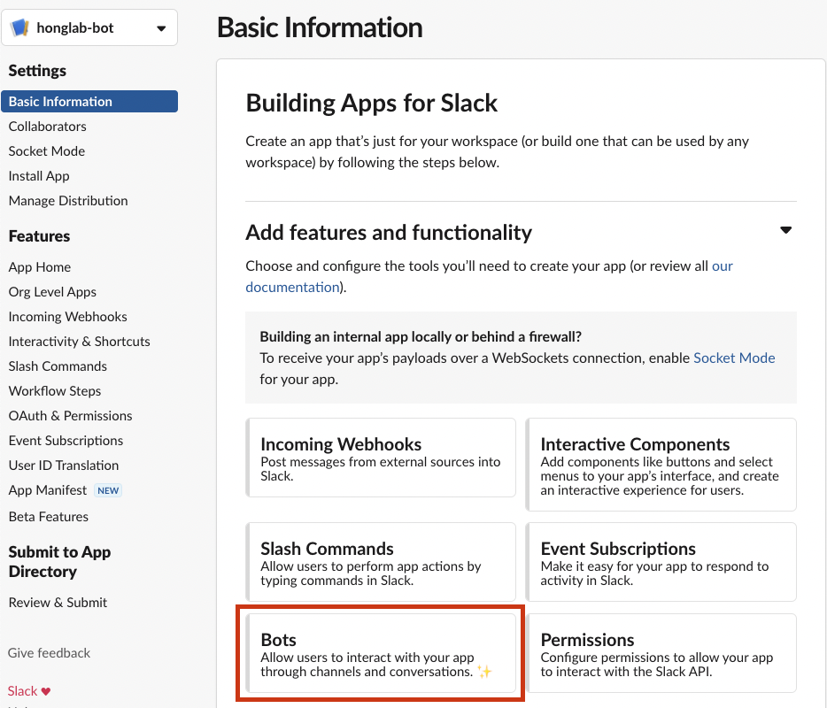Viewport: 827px width, 708px height.
Task: Open the Interactive Components feature card
Action: click(661, 465)
